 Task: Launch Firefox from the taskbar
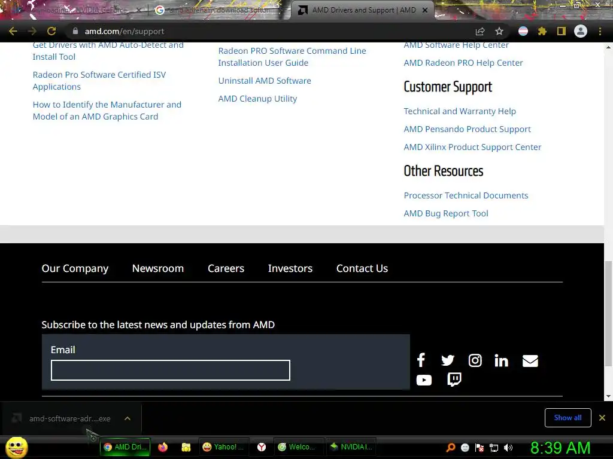163,447
